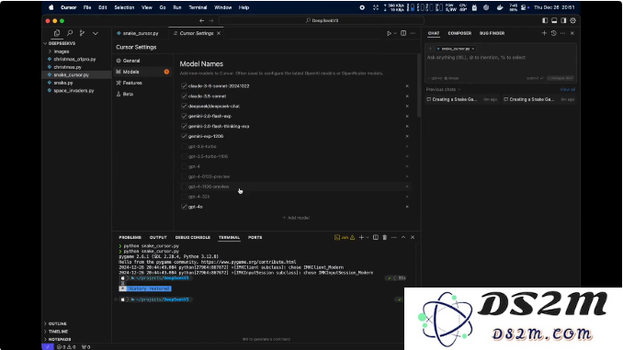Remove deepseek/deepseek-chat model with X
The image size is (623, 350).
(x=407, y=106)
